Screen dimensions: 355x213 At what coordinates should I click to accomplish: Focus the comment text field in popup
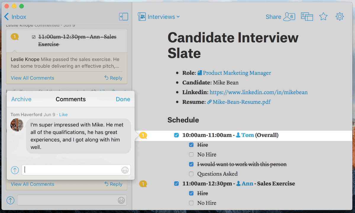click(x=71, y=170)
